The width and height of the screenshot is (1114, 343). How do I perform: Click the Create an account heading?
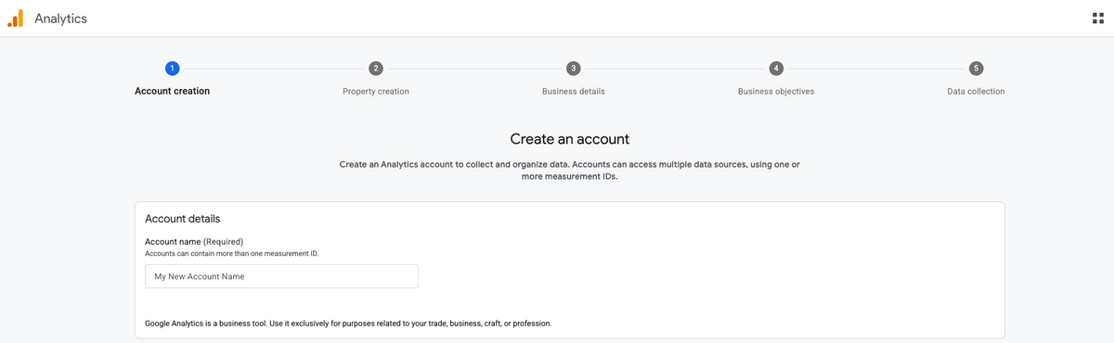pyautogui.click(x=570, y=139)
